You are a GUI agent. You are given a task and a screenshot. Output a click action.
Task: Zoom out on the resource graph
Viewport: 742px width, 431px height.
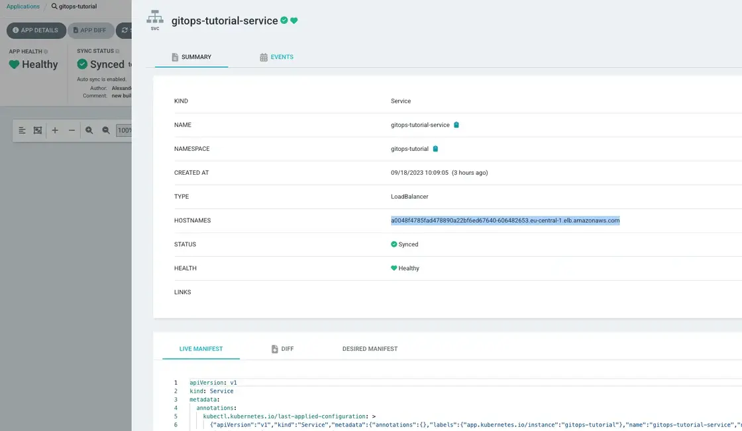(x=106, y=130)
